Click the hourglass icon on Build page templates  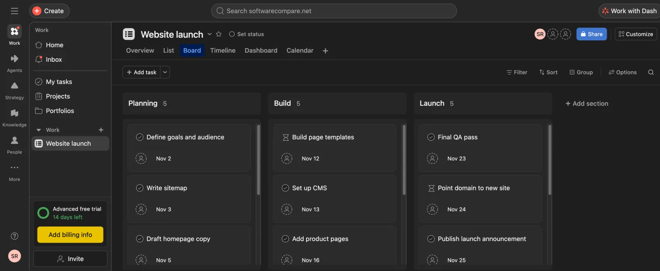(285, 137)
